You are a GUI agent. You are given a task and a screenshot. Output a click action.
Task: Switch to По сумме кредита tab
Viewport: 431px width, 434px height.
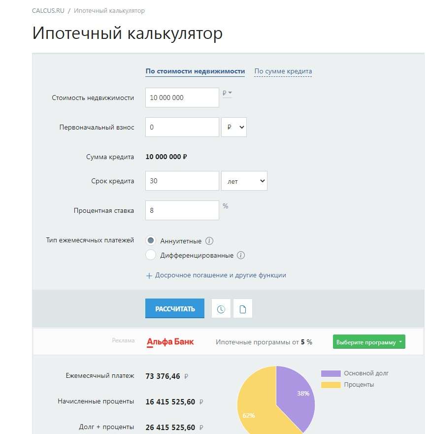coord(283,71)
